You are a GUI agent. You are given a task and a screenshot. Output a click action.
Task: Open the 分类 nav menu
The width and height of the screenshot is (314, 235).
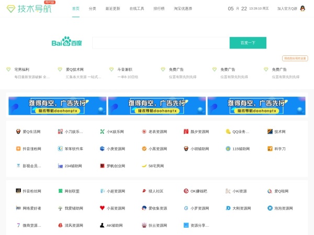(x=92, y=8)
